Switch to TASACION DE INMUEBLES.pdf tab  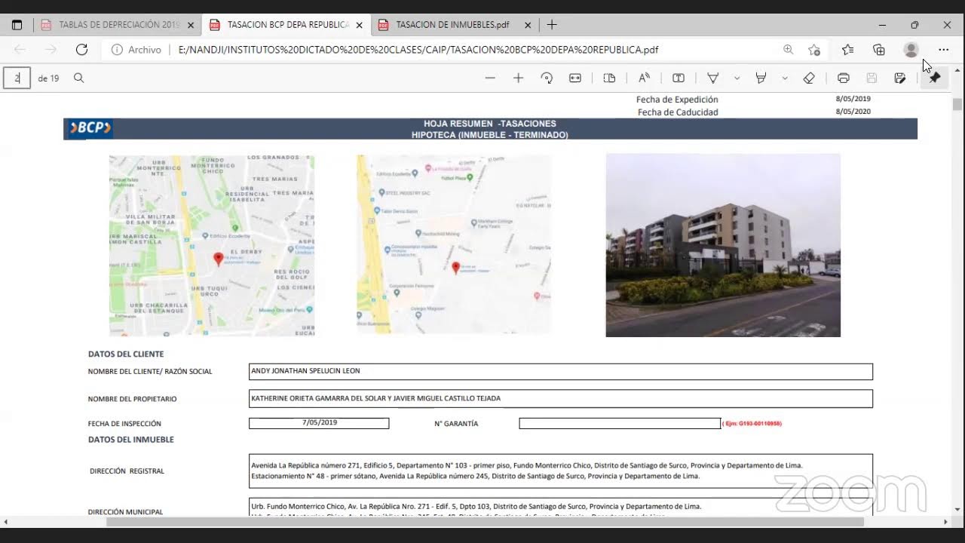[x=452, y=25]
